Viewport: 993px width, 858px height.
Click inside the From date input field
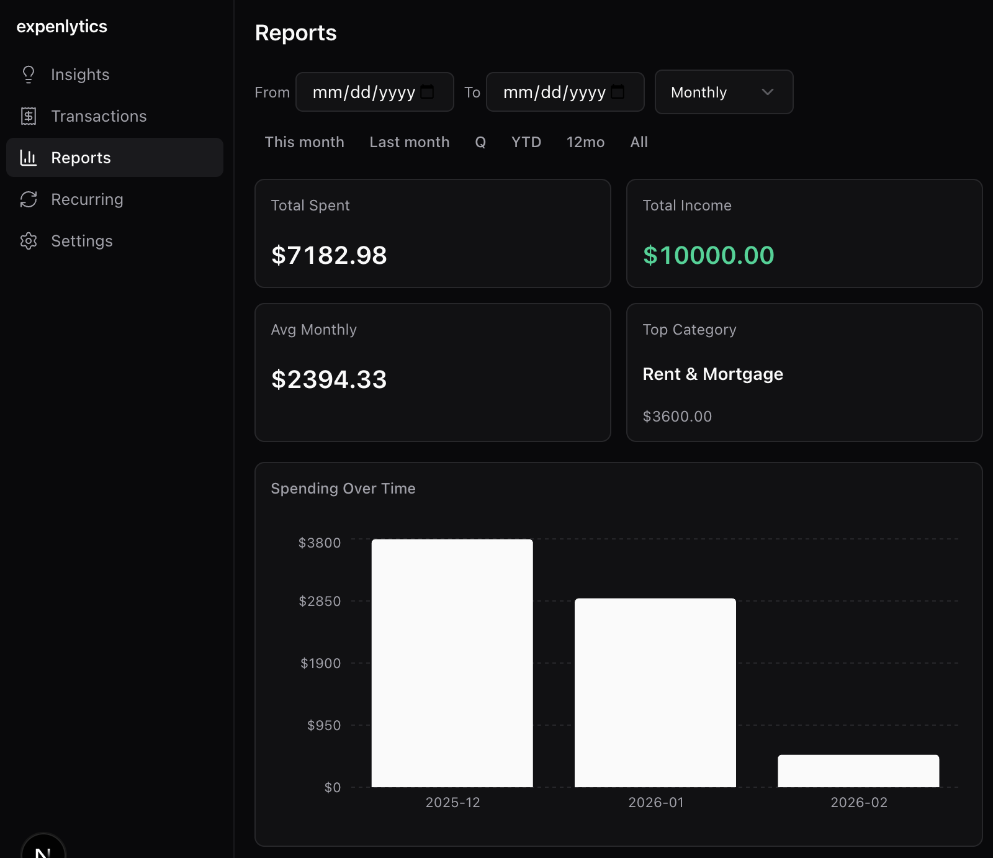click(x=360, y=91)
